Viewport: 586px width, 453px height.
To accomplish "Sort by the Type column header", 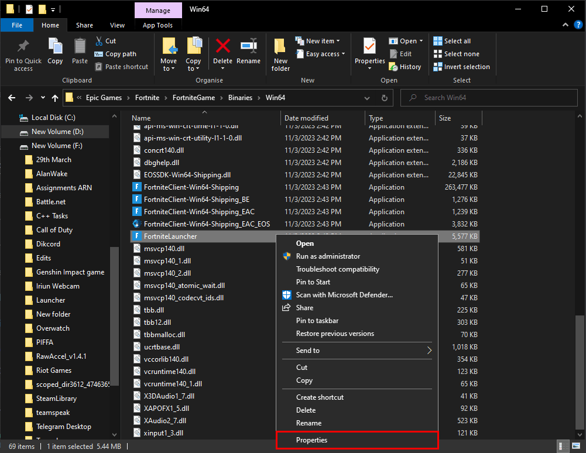I will pyautogui.click(x=400, y=118).
